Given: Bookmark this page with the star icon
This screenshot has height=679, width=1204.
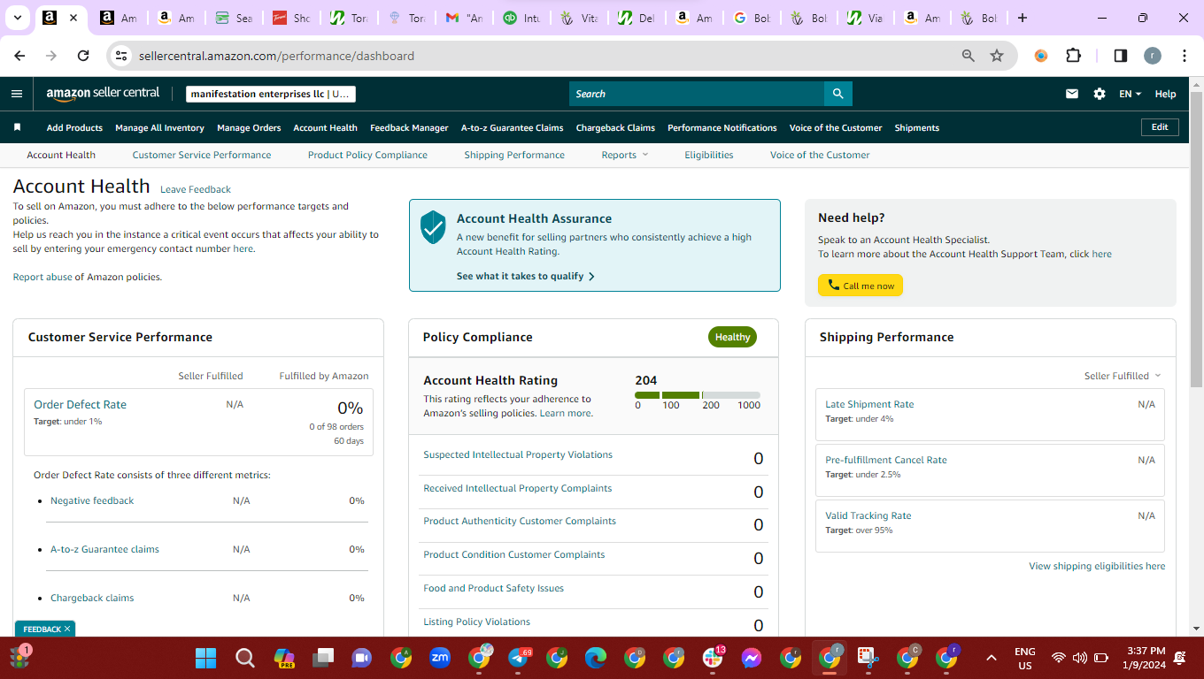Looking at the screenshot, I should click(x=997, y=56).
